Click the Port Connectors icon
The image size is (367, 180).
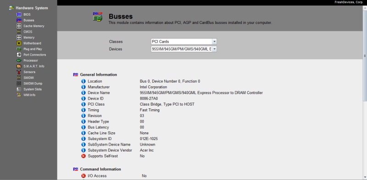19,55
